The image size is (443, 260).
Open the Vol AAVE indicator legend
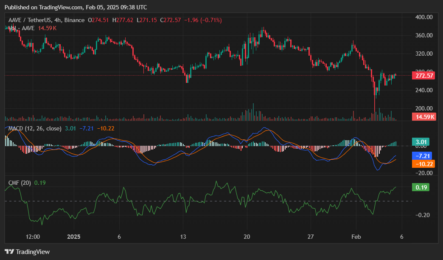[20, 28]
